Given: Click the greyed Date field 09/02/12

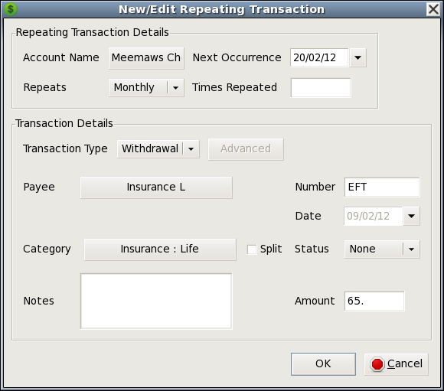Looking at the screenshot, I should tap(374, 216).
